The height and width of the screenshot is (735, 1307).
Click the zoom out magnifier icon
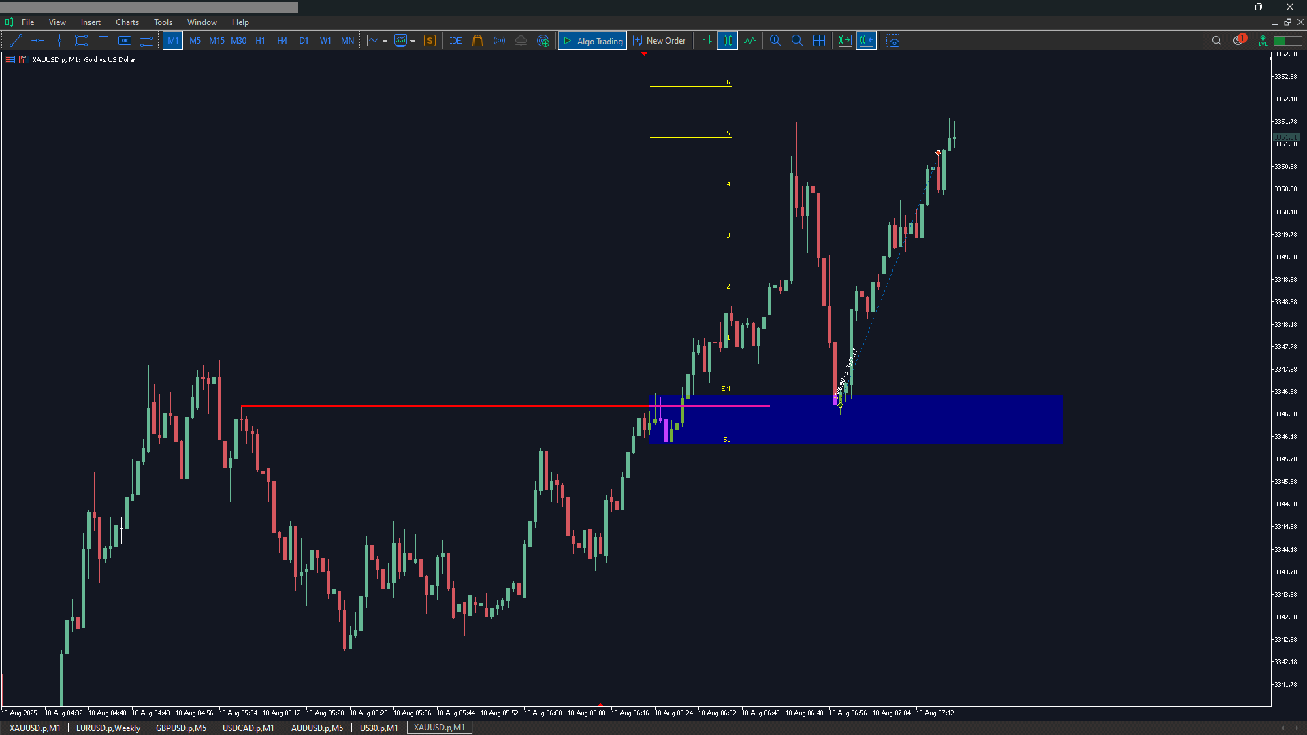coord(797,41)
